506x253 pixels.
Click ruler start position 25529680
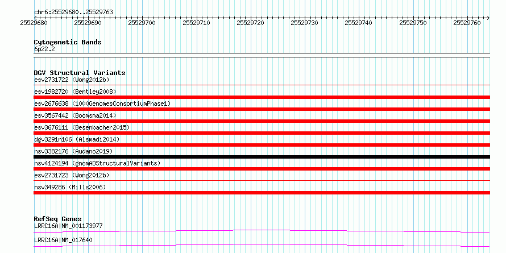[34, 23]
